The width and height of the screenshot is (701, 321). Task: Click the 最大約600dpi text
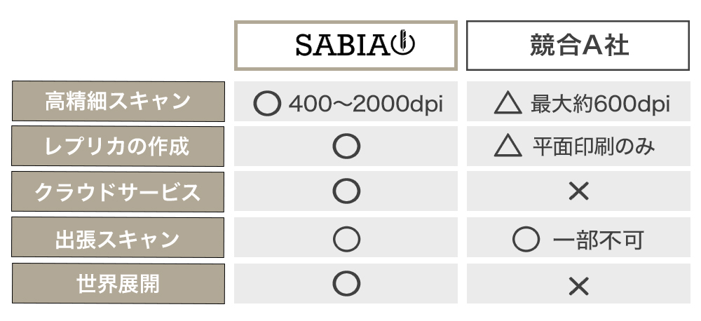(600, 105)
